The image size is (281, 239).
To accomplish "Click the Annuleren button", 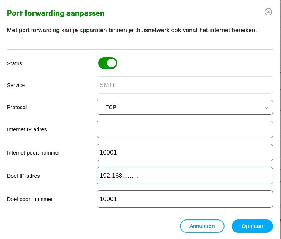I will coord(202,226).
